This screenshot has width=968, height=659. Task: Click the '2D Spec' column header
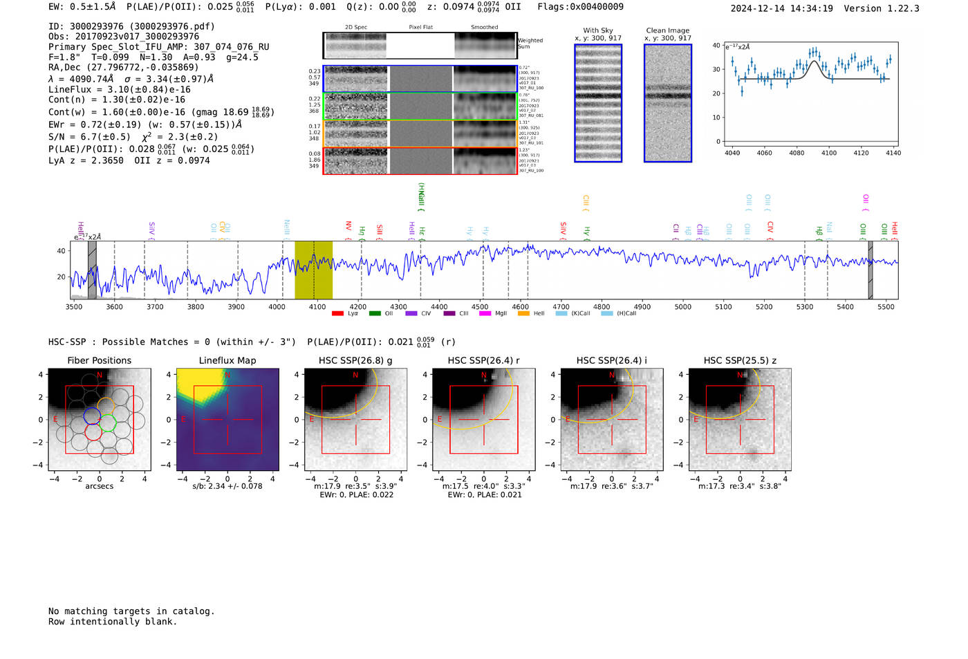coord(356,28)
